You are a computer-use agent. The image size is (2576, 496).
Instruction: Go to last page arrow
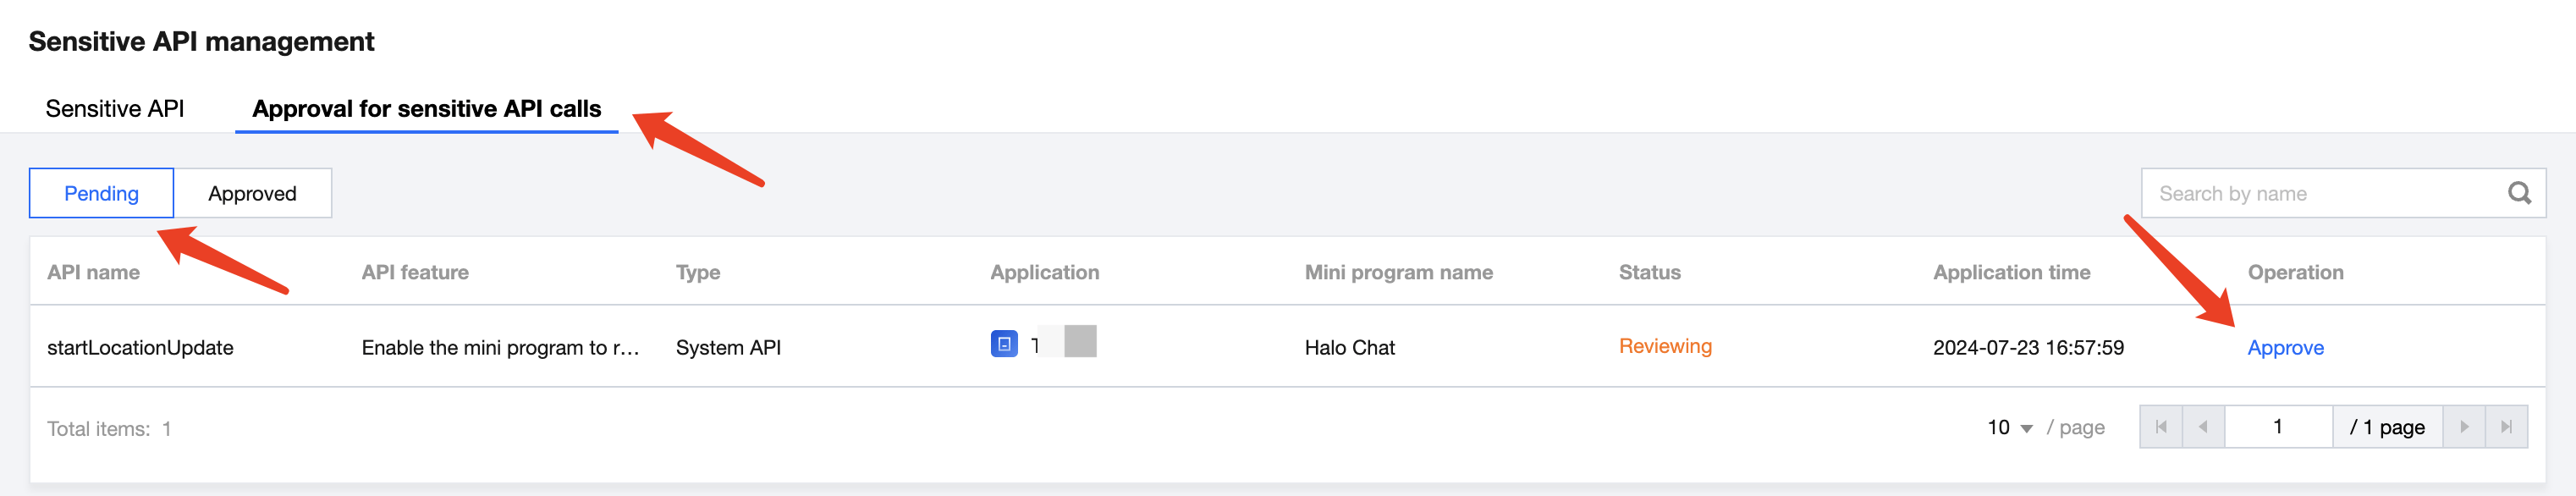tap(2506, 427)
